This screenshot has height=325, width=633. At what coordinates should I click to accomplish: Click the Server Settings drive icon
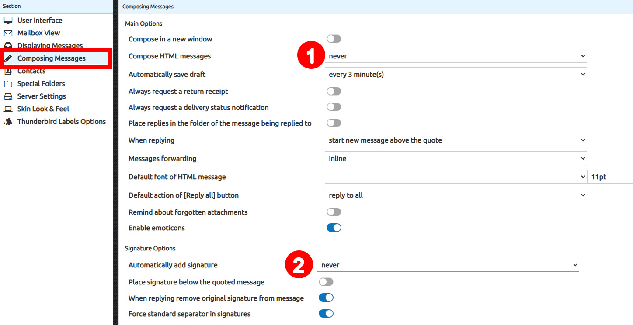[x=8, y=96]
